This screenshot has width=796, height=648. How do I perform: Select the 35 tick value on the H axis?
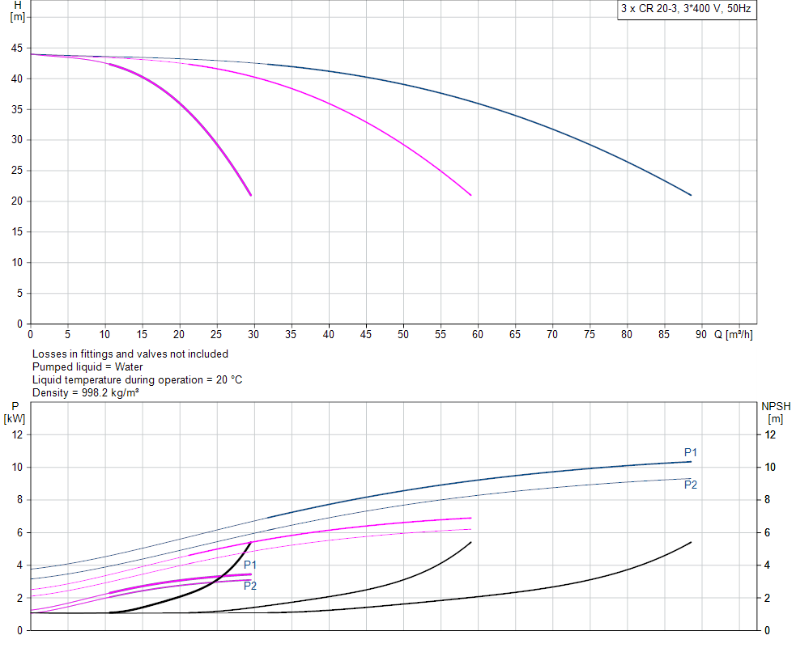click(17, 109)
